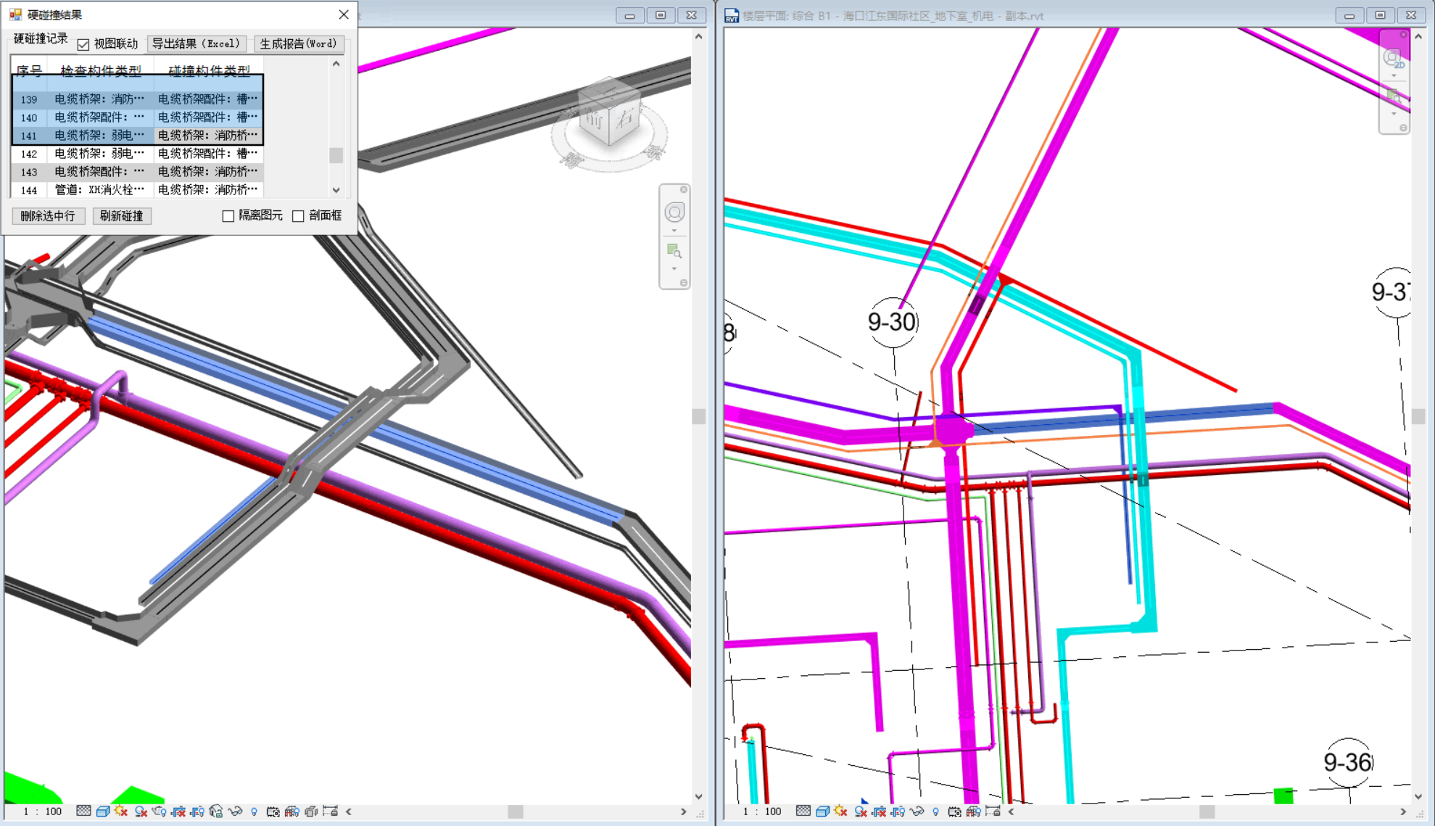Open 2D SteeringWheel in floor plan navigation bar
This screenshot has width=1435, height=826.
(x=1393, y=58)
